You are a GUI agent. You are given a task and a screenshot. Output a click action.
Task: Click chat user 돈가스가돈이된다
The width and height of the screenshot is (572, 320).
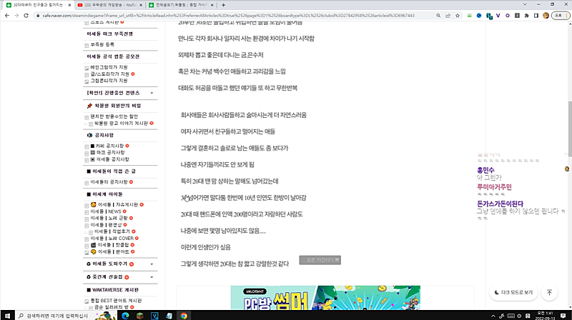pos(500,204)
